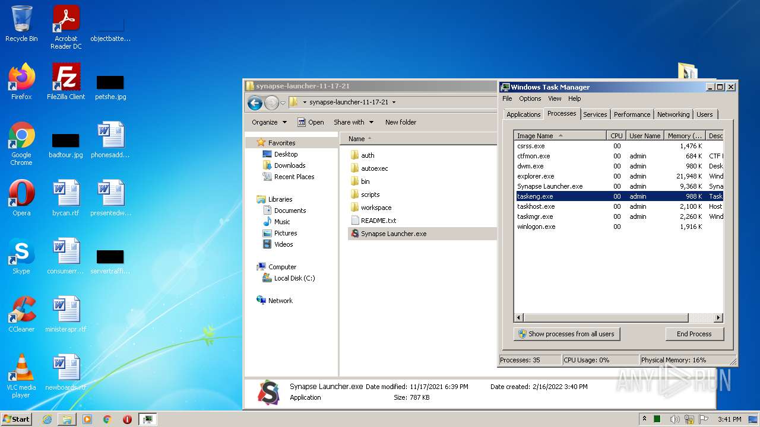
Task: Select the taskmgr.exe process row
Action: point(618,216)
